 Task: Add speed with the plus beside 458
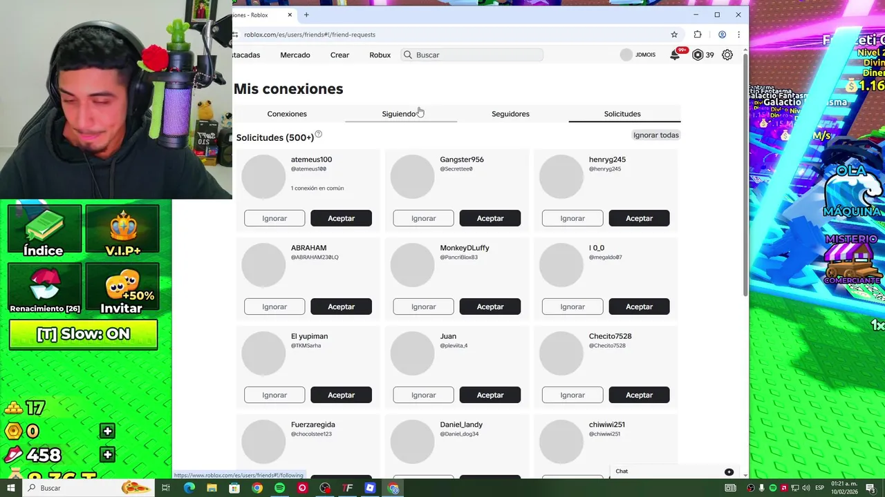pos(107,455)
